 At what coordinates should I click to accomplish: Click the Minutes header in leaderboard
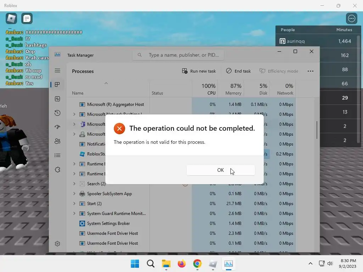click(344, 30)
